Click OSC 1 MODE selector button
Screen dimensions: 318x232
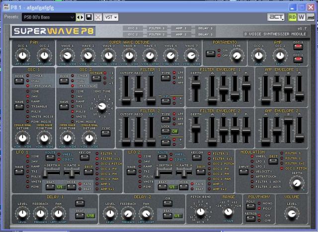(x=19, y=81)
